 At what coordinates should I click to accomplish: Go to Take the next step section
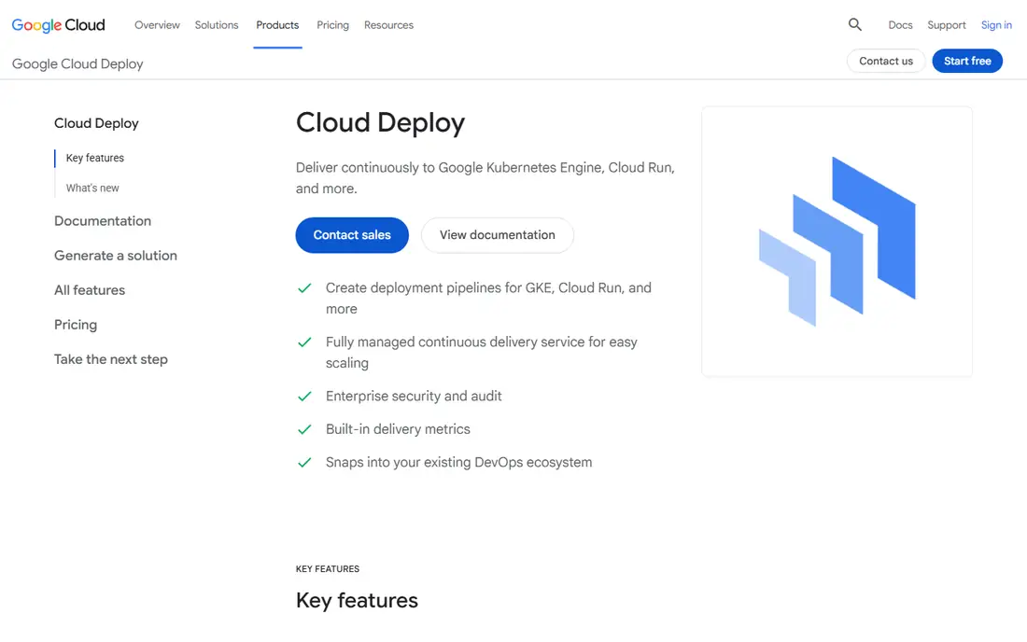[111, 359]
